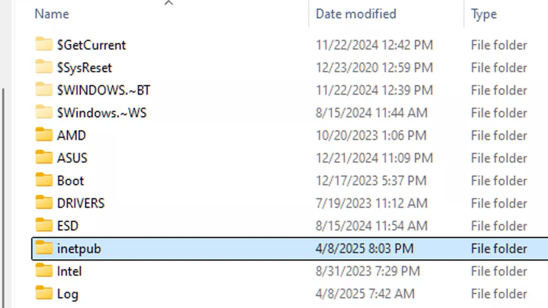This screenshot has width=548, height=308.
Task: Sort by the Type column header
Action: [x=484, y=14]
